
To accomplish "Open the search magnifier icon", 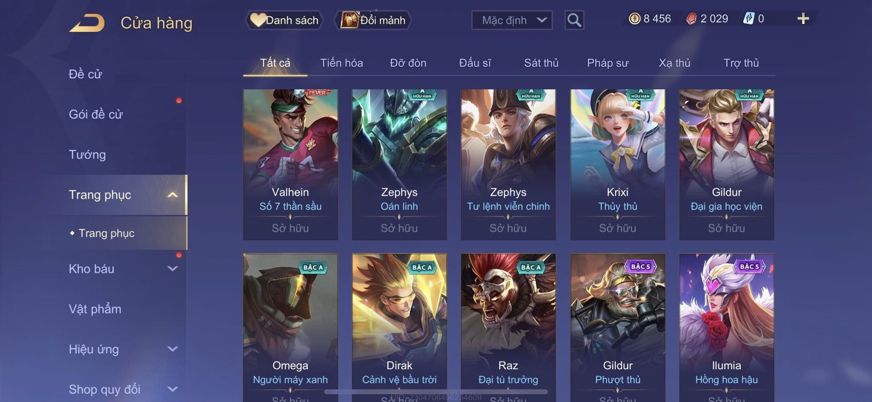I will (574, 20).
